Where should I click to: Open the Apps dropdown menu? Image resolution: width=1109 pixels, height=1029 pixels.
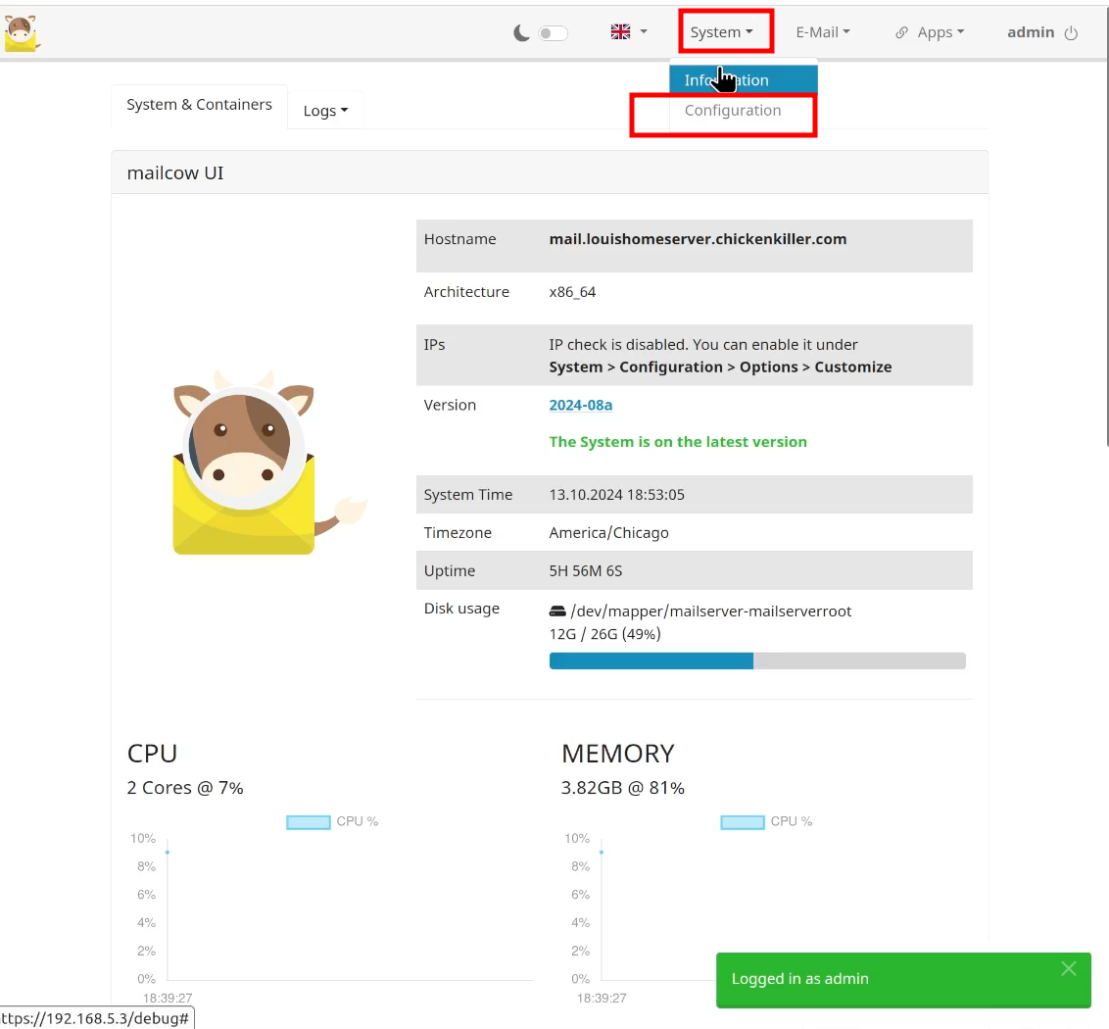coord(940,32)
